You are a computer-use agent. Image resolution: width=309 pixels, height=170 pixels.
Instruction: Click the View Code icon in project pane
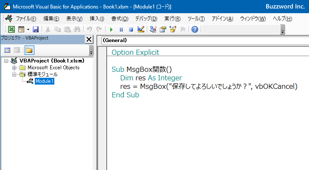tap(7, 50)
